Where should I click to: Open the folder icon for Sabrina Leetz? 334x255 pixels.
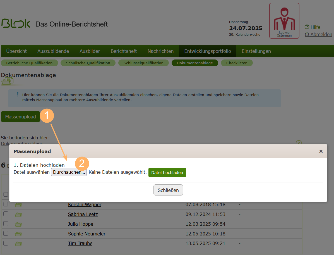coord(18,215)
